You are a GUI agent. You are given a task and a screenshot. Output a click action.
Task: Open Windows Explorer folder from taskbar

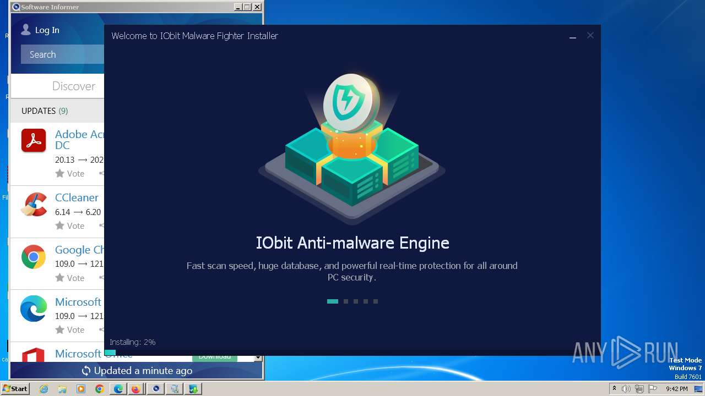(62, 389)
